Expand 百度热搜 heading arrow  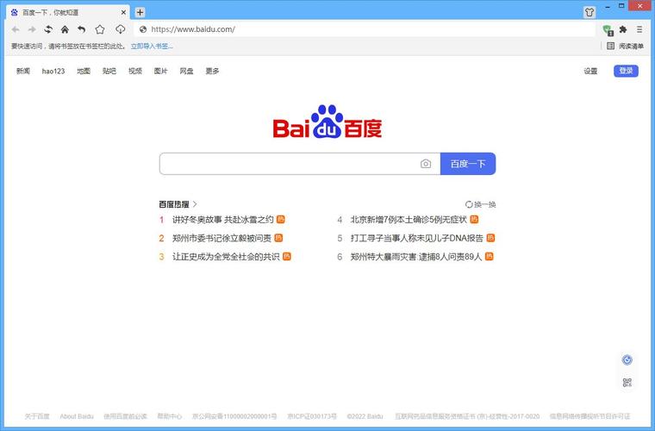tap(195, 204)
